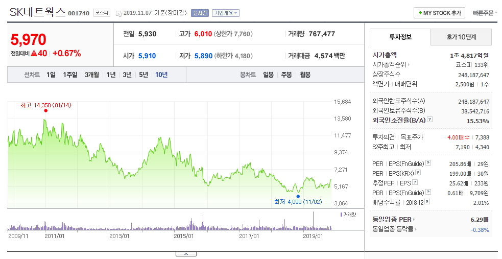Screen dimensions: 502x259
Task: Click the red 최고 marker dot on chart
Action: (46, 111)
